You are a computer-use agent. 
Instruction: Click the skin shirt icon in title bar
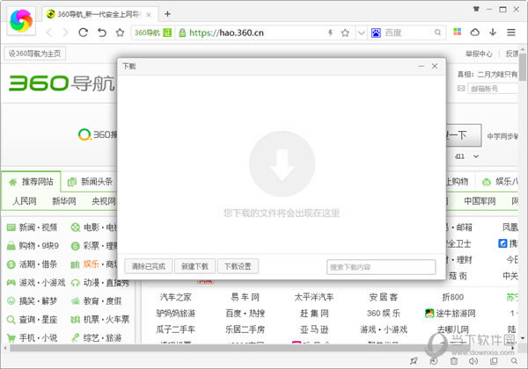pos(476,9)
